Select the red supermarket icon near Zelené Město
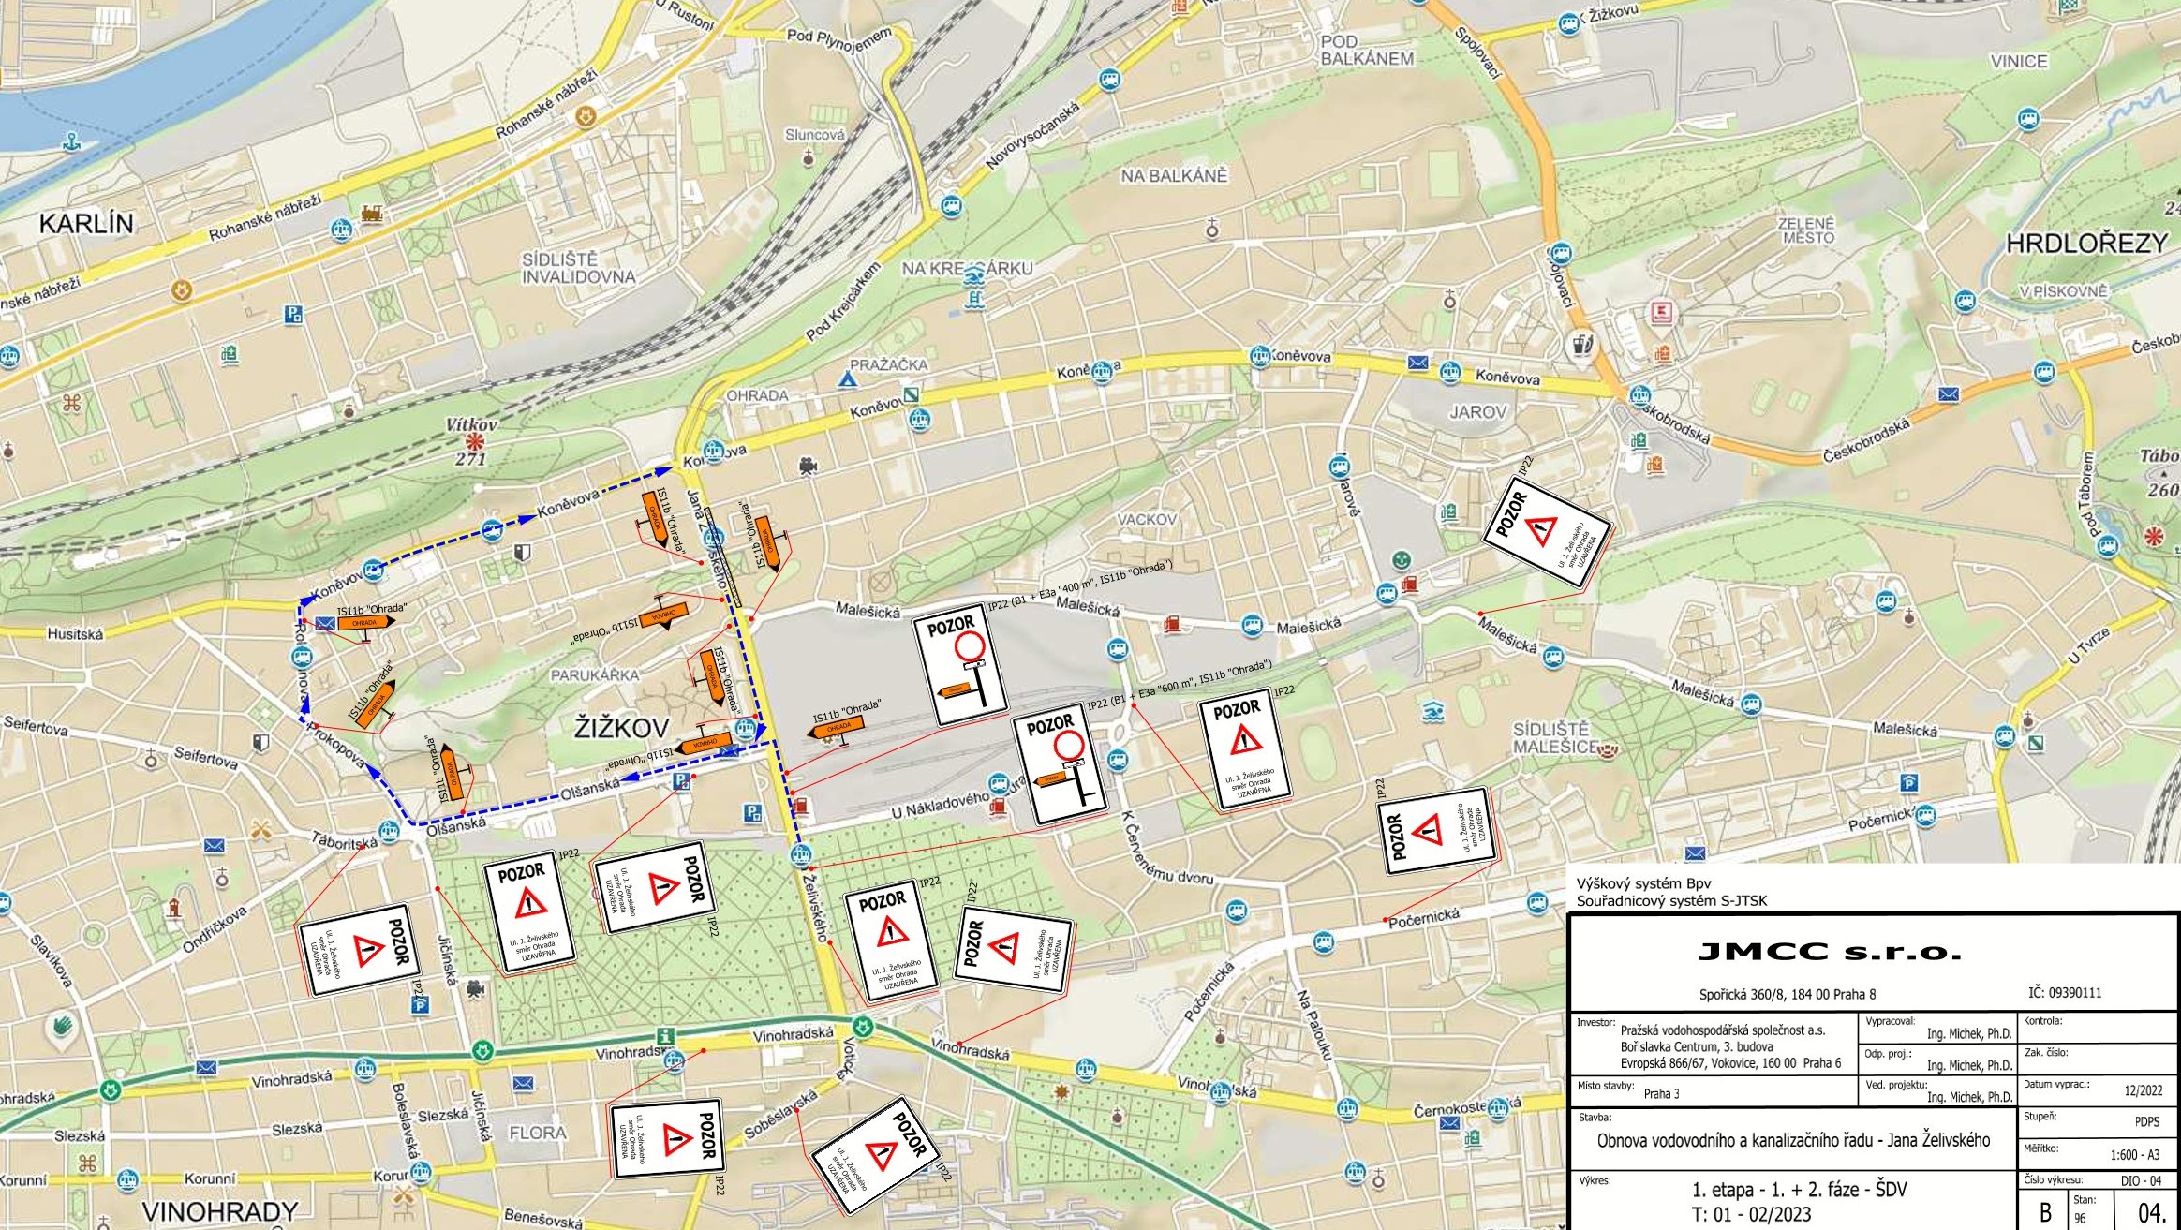 tap(1663, 311)
